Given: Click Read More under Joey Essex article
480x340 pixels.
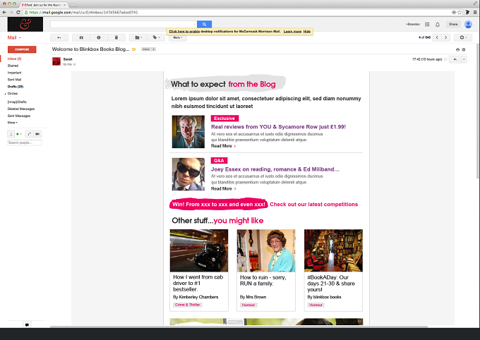Looking at the screenshot, I should [224, 189].
